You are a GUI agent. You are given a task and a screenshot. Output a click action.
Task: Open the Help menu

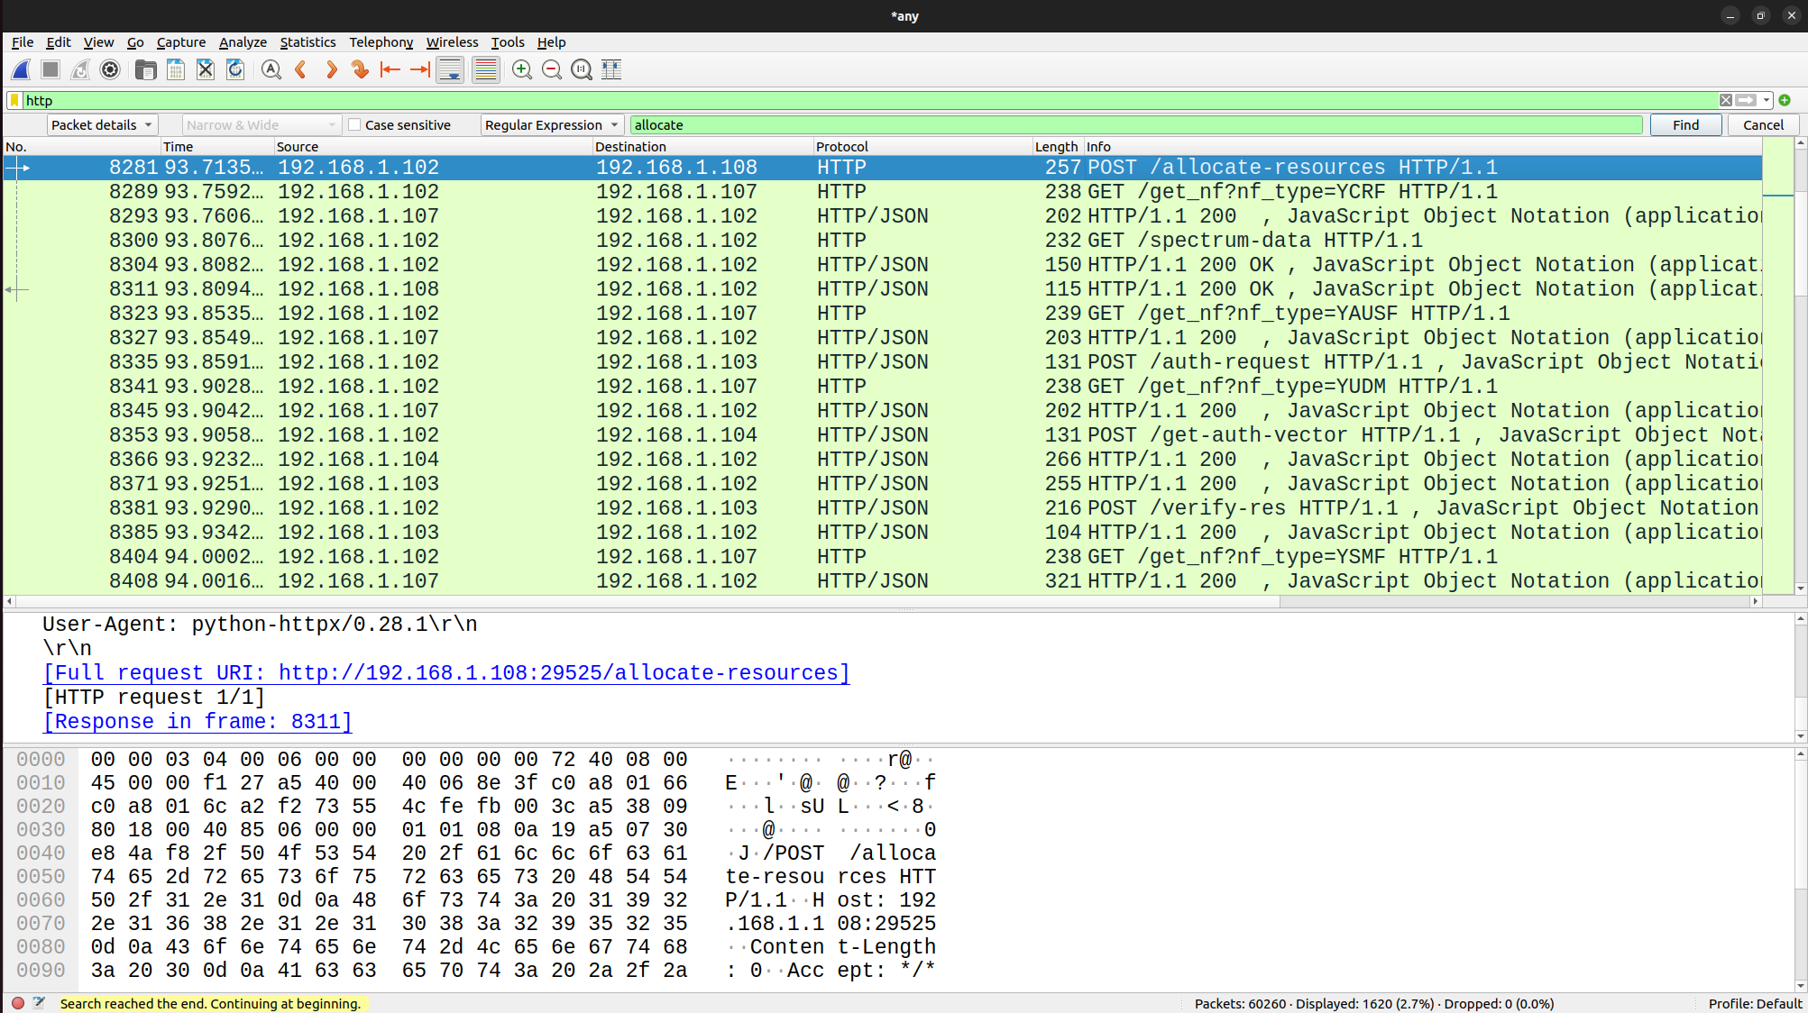coord(551,42)
